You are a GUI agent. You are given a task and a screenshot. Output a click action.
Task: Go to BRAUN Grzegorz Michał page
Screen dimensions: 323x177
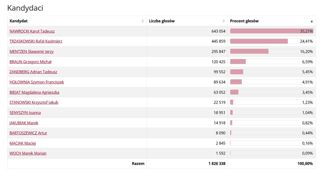[30, 62]
